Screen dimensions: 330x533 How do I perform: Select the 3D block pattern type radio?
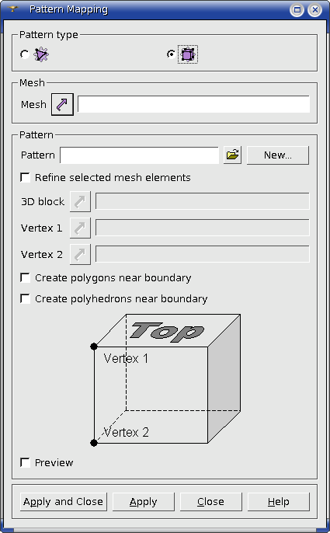point(171,54)
